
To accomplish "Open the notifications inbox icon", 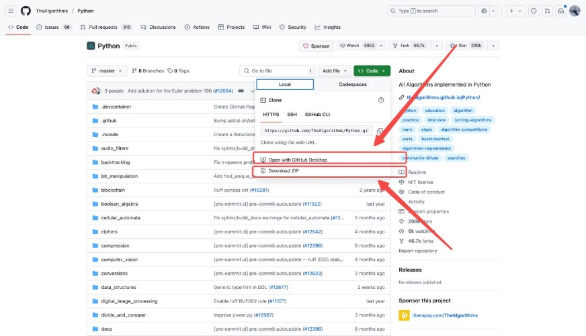I will [559, 11].
